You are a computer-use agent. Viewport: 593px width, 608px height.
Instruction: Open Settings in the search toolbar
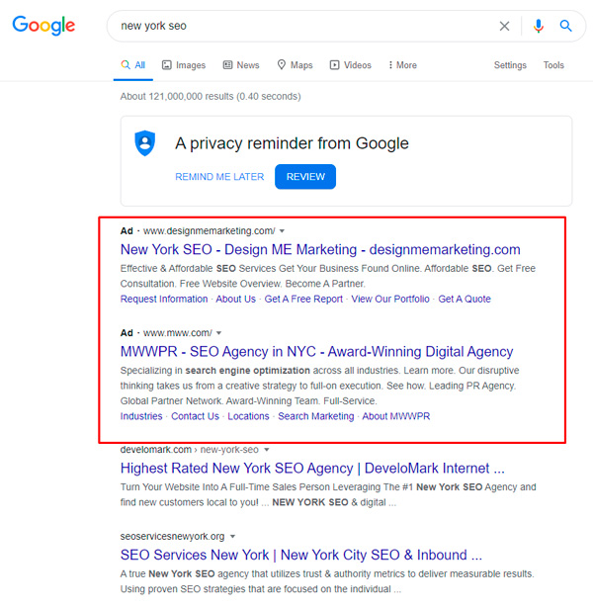pos(510,65)
